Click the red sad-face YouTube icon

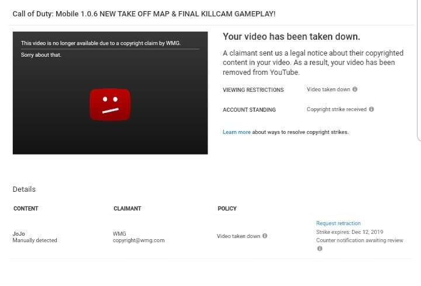click(110, 104)
